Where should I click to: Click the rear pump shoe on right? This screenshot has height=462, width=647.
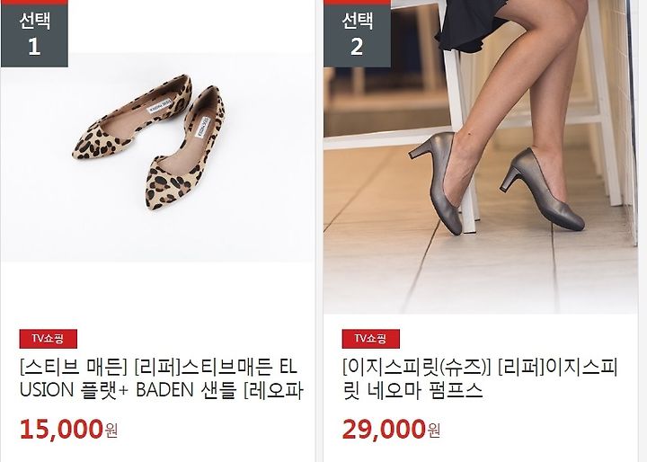click(543, 188)
